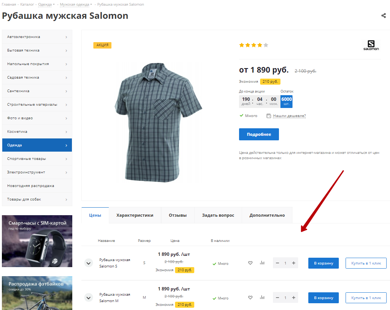Open Косметика category
390x310 pixels.
(37, 132)
